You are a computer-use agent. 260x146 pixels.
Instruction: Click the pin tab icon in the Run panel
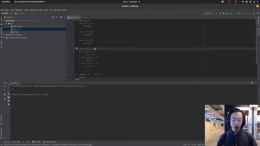4,99
